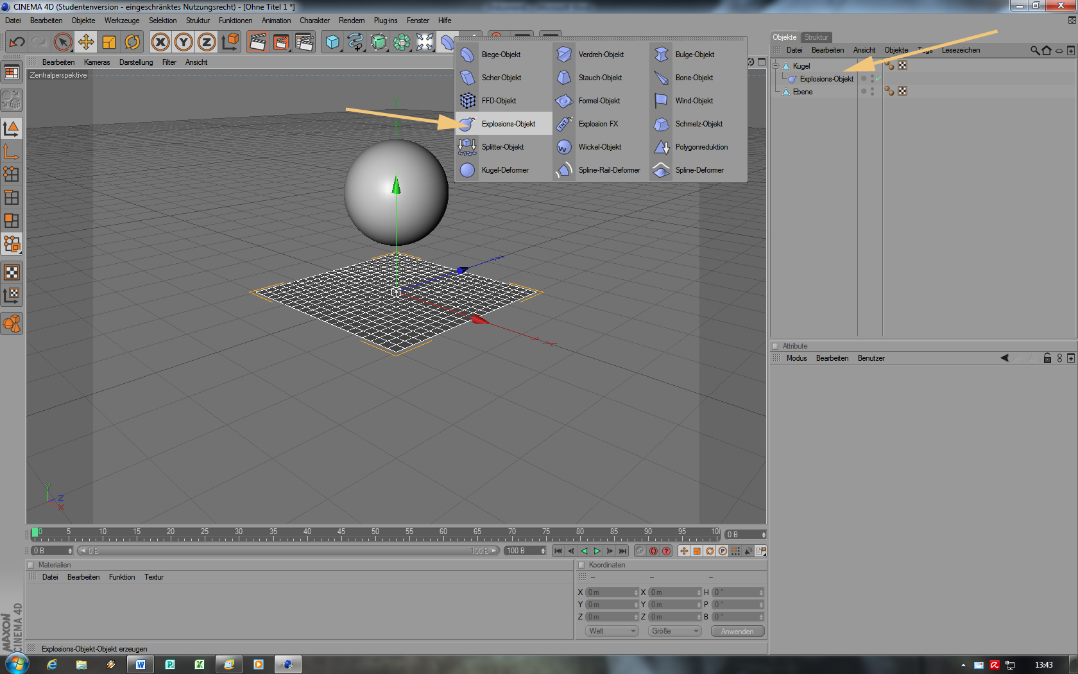Toggle automatic keyframing red button
Image resolution: width=1078 pixels, height=674 pixels.
pos(653,551)
